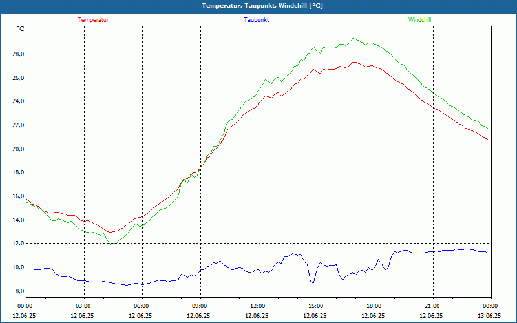Click the 12.06.25 date under 12:00
The image size is (517, 323).
tap(257, 315)
